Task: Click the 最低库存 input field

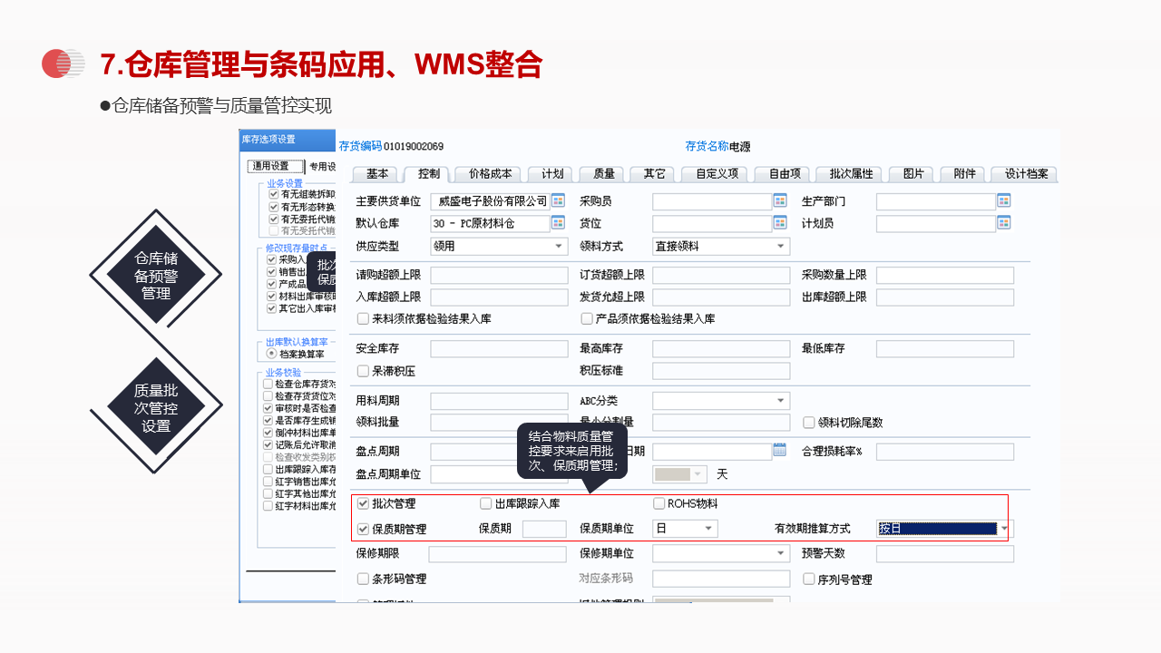Action: point(945,348)
